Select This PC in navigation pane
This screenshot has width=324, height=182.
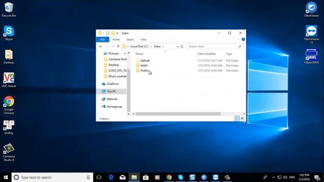[x=111, y=91]
